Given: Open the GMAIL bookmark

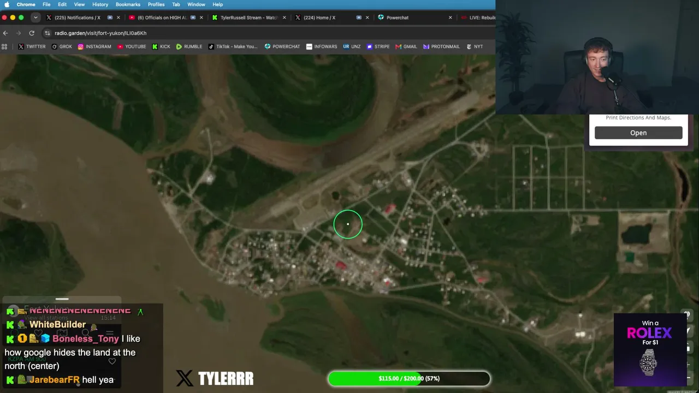Looking at the screenshot, I should pos(406,46).
